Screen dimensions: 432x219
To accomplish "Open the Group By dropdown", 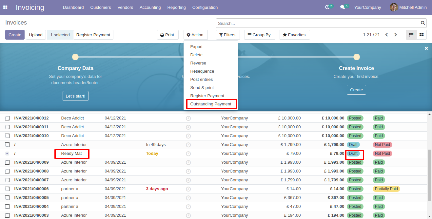I will 259,35.
